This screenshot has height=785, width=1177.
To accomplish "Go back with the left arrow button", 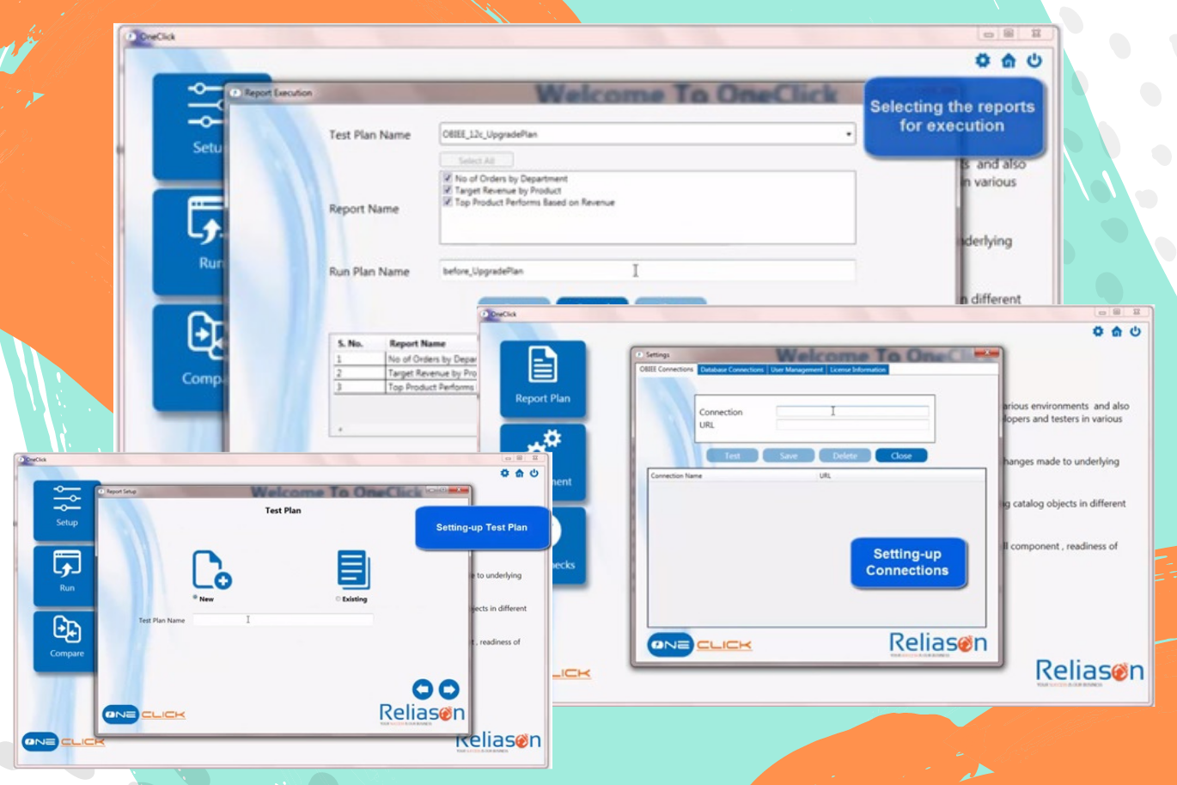I will [423, 689].
